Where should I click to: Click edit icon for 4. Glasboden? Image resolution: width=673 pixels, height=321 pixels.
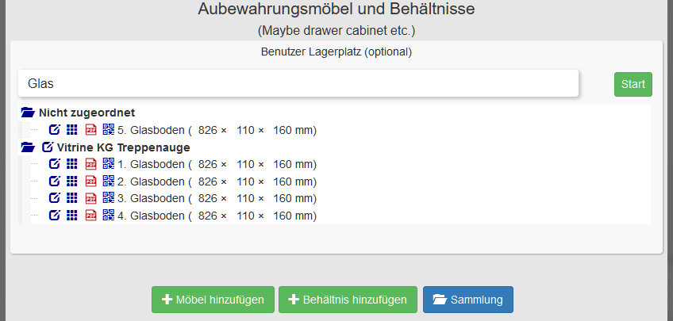[55, 216]
